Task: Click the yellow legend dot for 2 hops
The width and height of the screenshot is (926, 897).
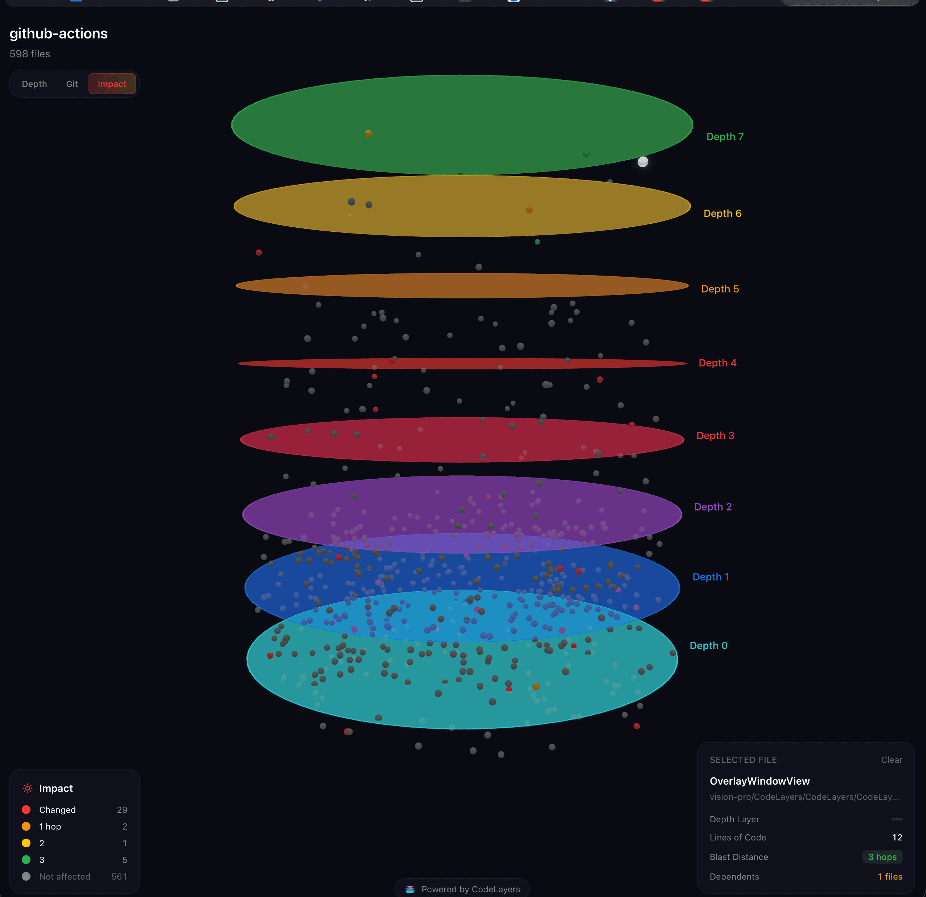Action: (x=26, y=843)
